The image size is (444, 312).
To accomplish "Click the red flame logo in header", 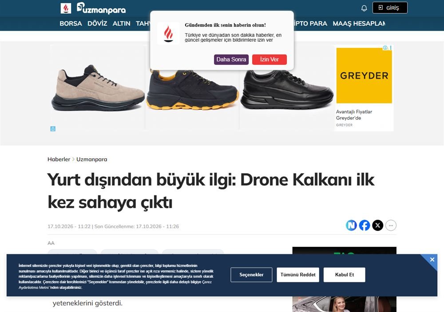I will click(66, 8).
